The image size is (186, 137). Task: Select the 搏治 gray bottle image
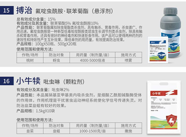[x=170, y=32]
